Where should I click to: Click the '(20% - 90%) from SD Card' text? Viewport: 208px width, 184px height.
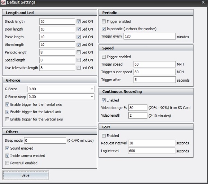point(169,108)
